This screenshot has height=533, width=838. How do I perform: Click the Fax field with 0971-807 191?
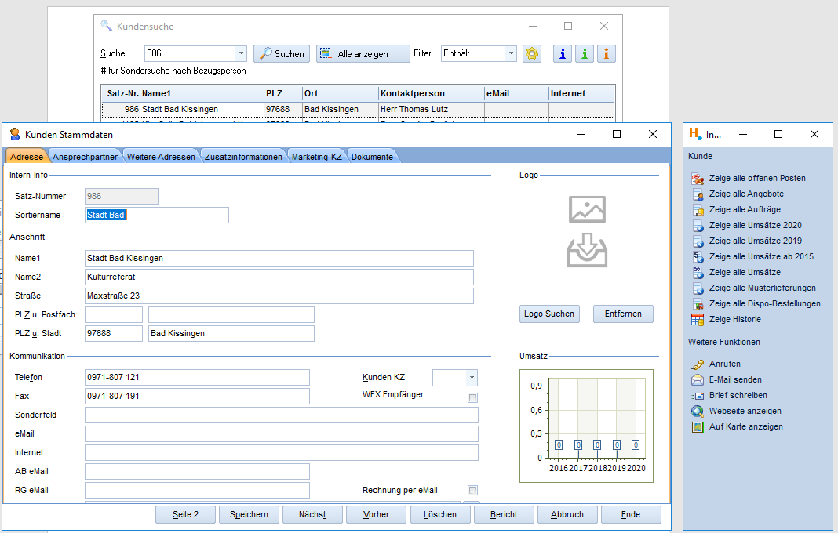(197, 397)
